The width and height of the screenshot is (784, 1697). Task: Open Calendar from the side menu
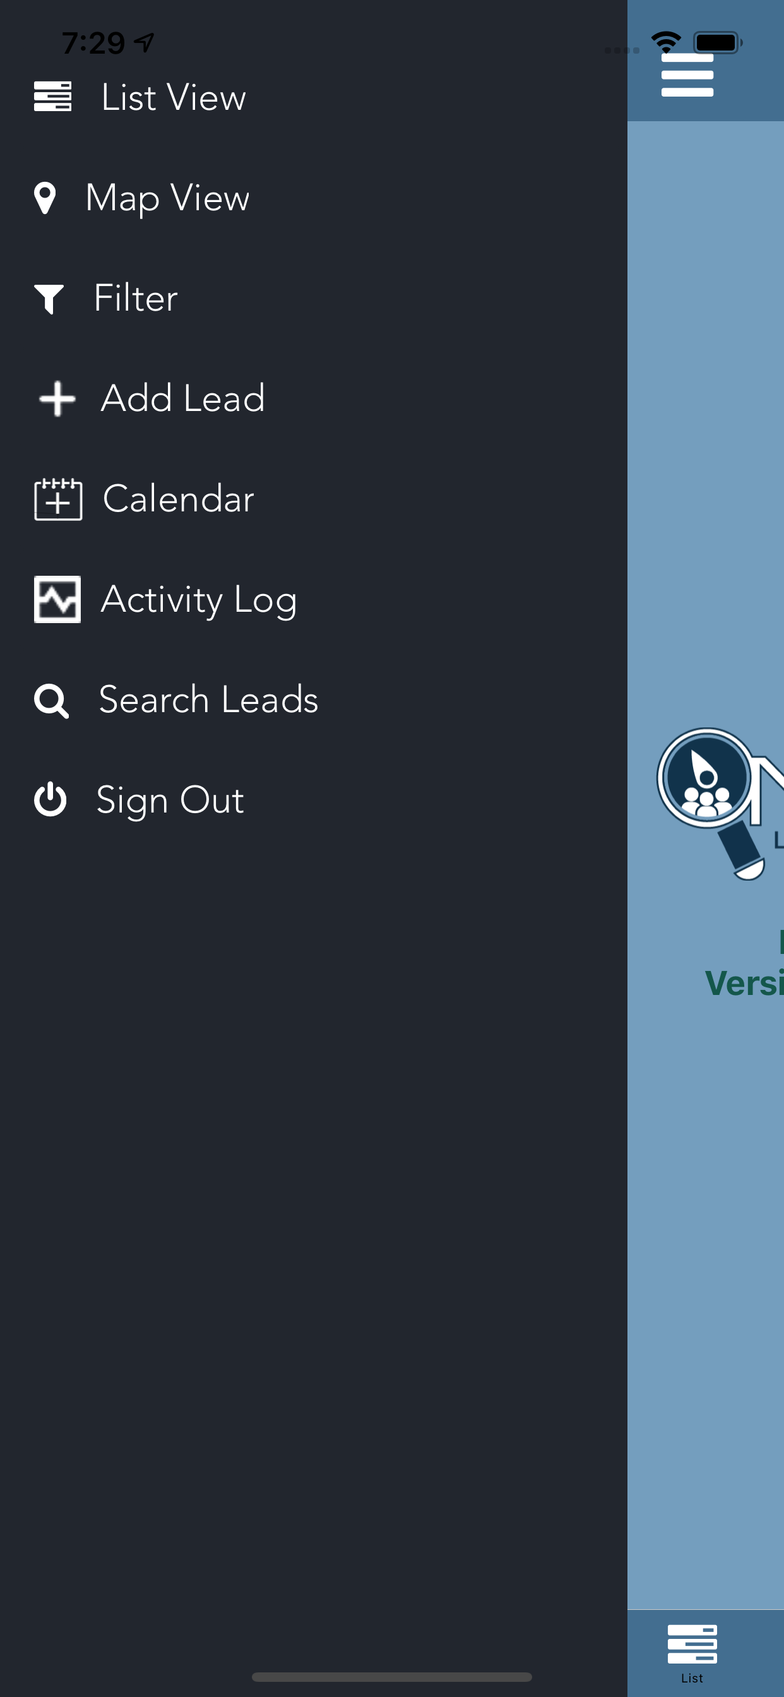[x=179, y=499]
